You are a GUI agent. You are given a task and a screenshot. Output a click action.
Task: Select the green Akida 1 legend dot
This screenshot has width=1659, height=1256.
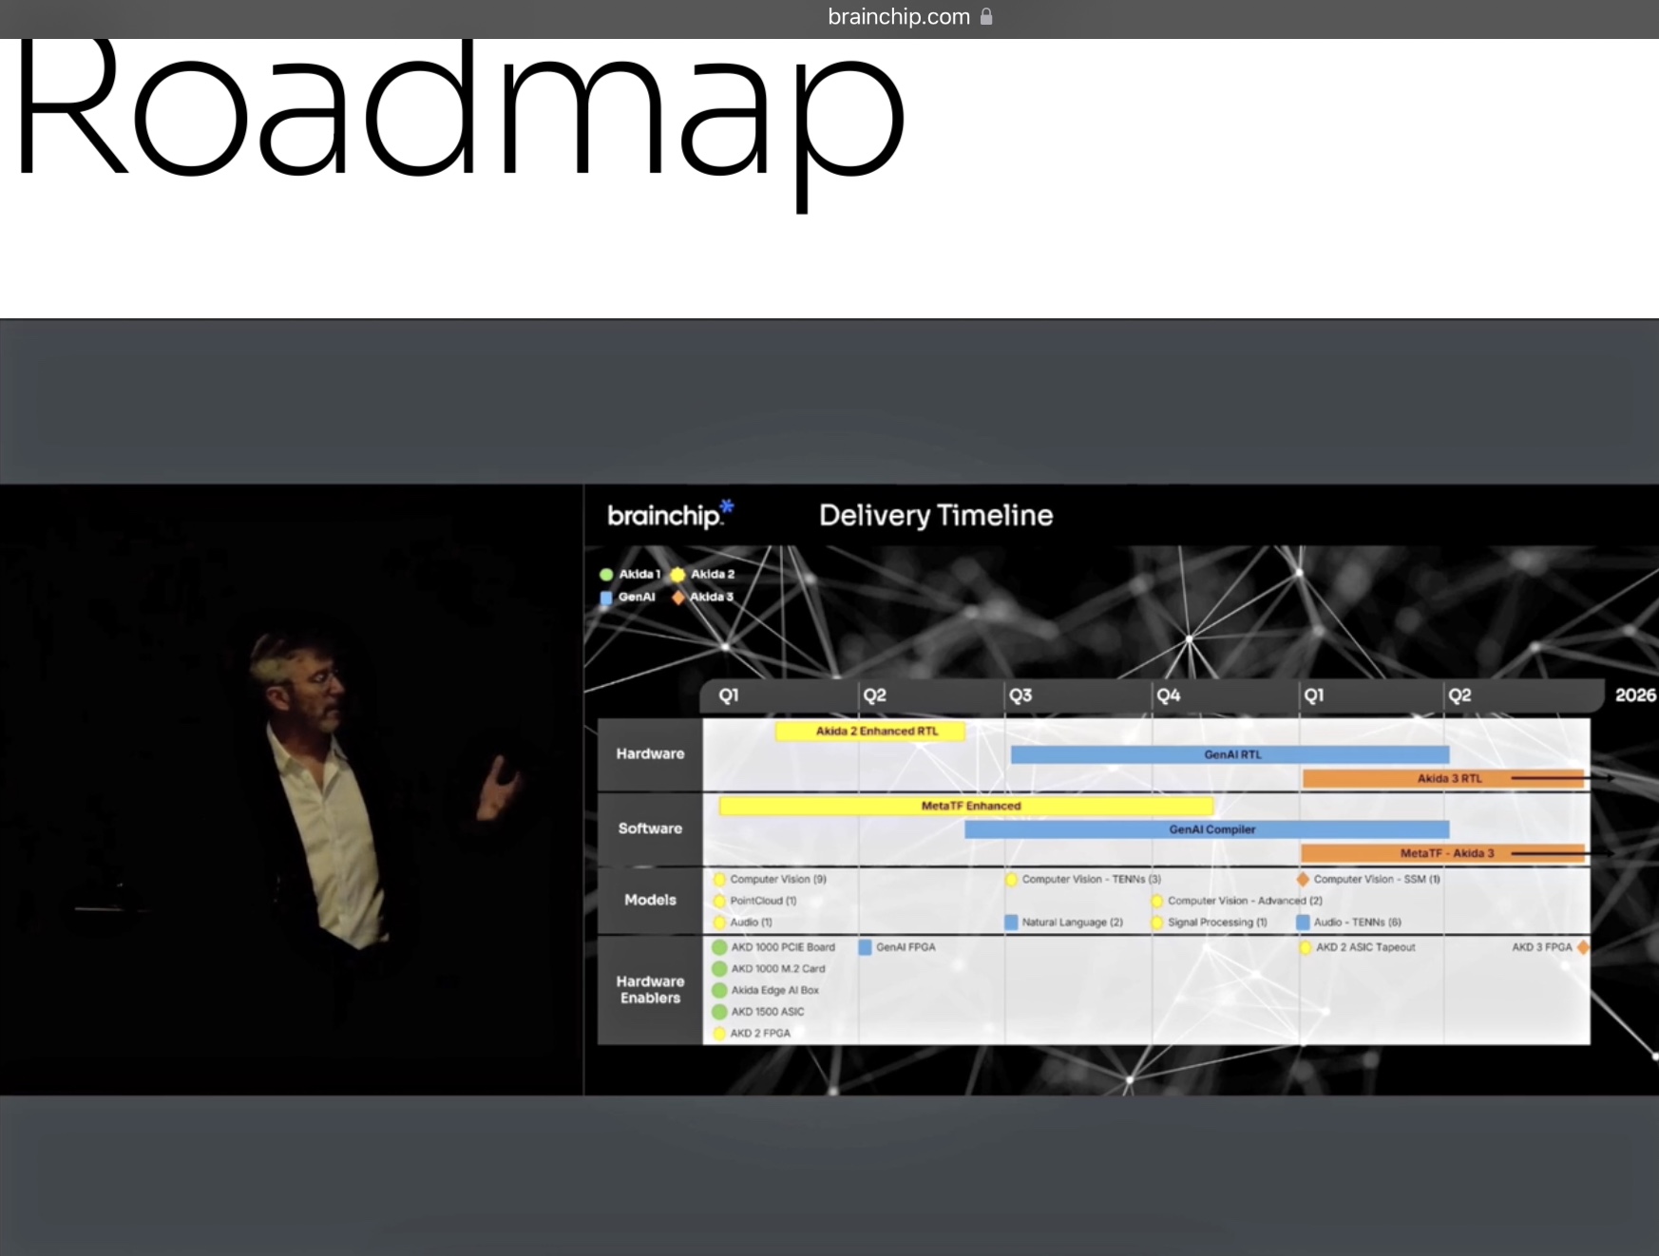pos(606,574)
